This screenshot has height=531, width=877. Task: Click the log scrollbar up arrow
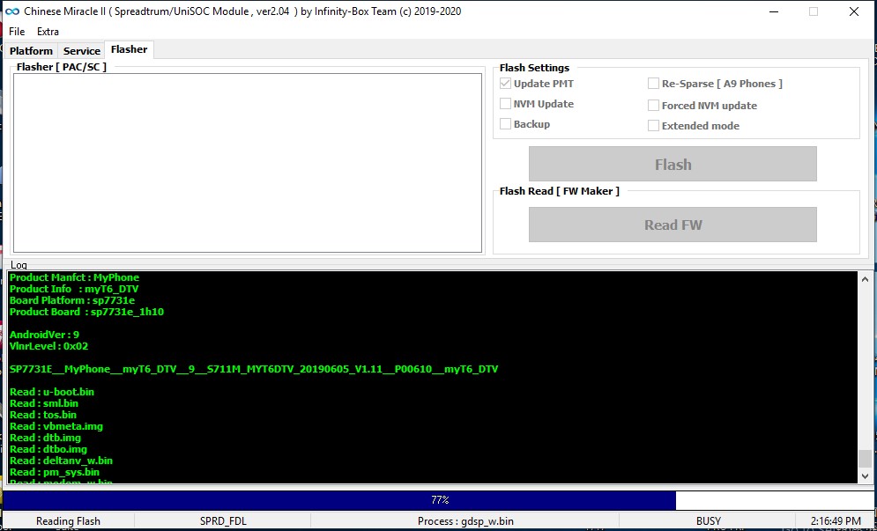tap(866, 279)
